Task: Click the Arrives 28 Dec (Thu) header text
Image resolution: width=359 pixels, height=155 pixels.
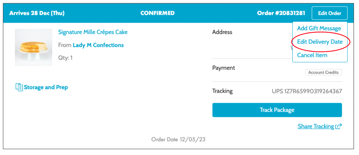Action: [x=36, y=13]
